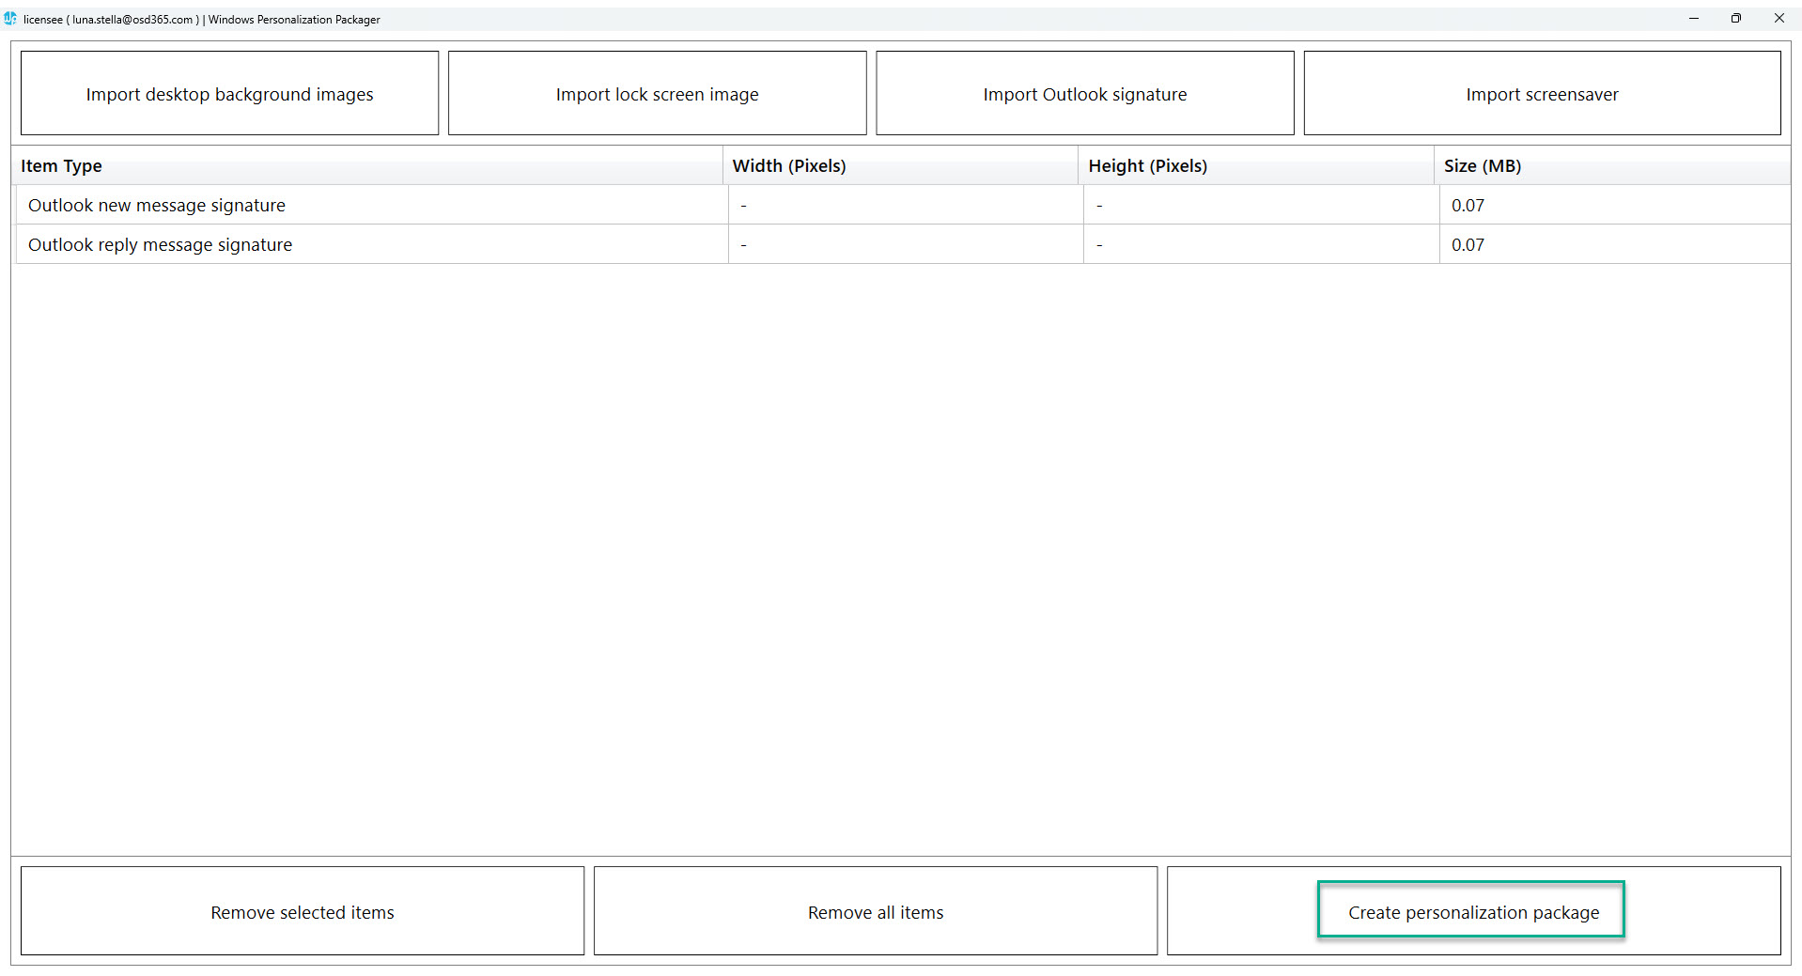This screenshot has width=1802, height=976.
Task: Import a screensaver
Action: [x=1541, y=93]
